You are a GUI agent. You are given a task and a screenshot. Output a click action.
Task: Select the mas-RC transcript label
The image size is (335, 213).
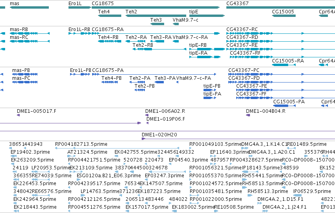19,37
